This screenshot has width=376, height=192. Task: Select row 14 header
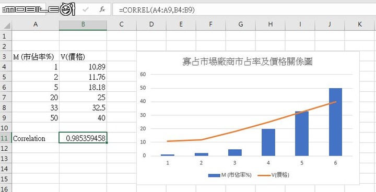click(x=6, y=169)
